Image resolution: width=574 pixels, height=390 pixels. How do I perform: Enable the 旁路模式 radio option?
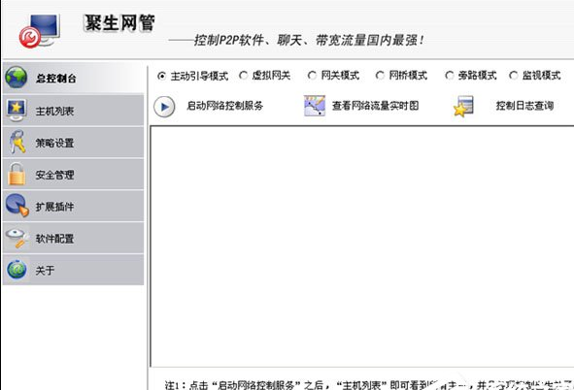[449, 76]
